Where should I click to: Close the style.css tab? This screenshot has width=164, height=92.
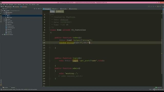tap(58, 9)
